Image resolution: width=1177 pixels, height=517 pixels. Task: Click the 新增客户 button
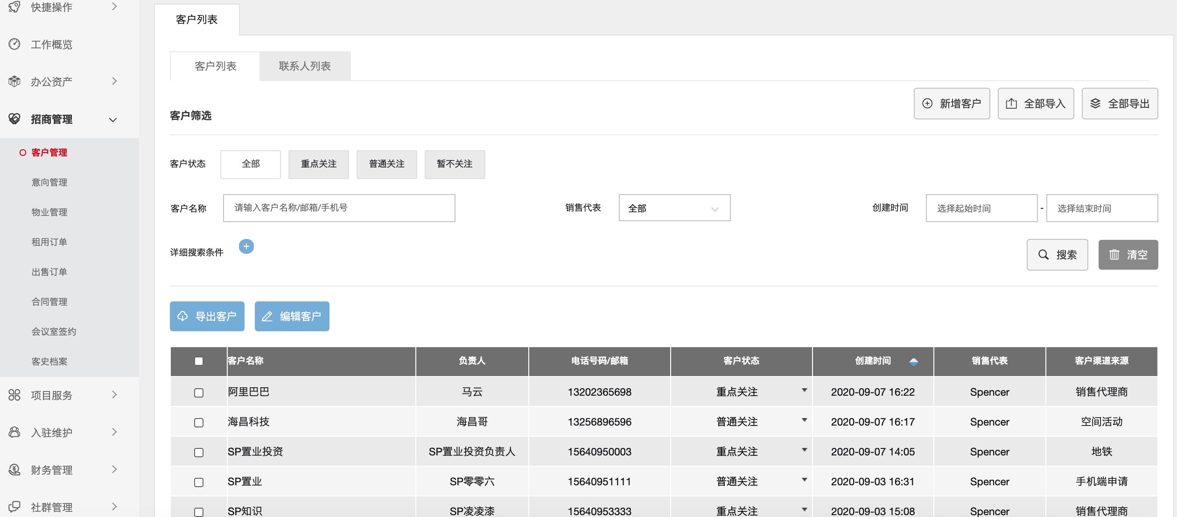[952, 104]
